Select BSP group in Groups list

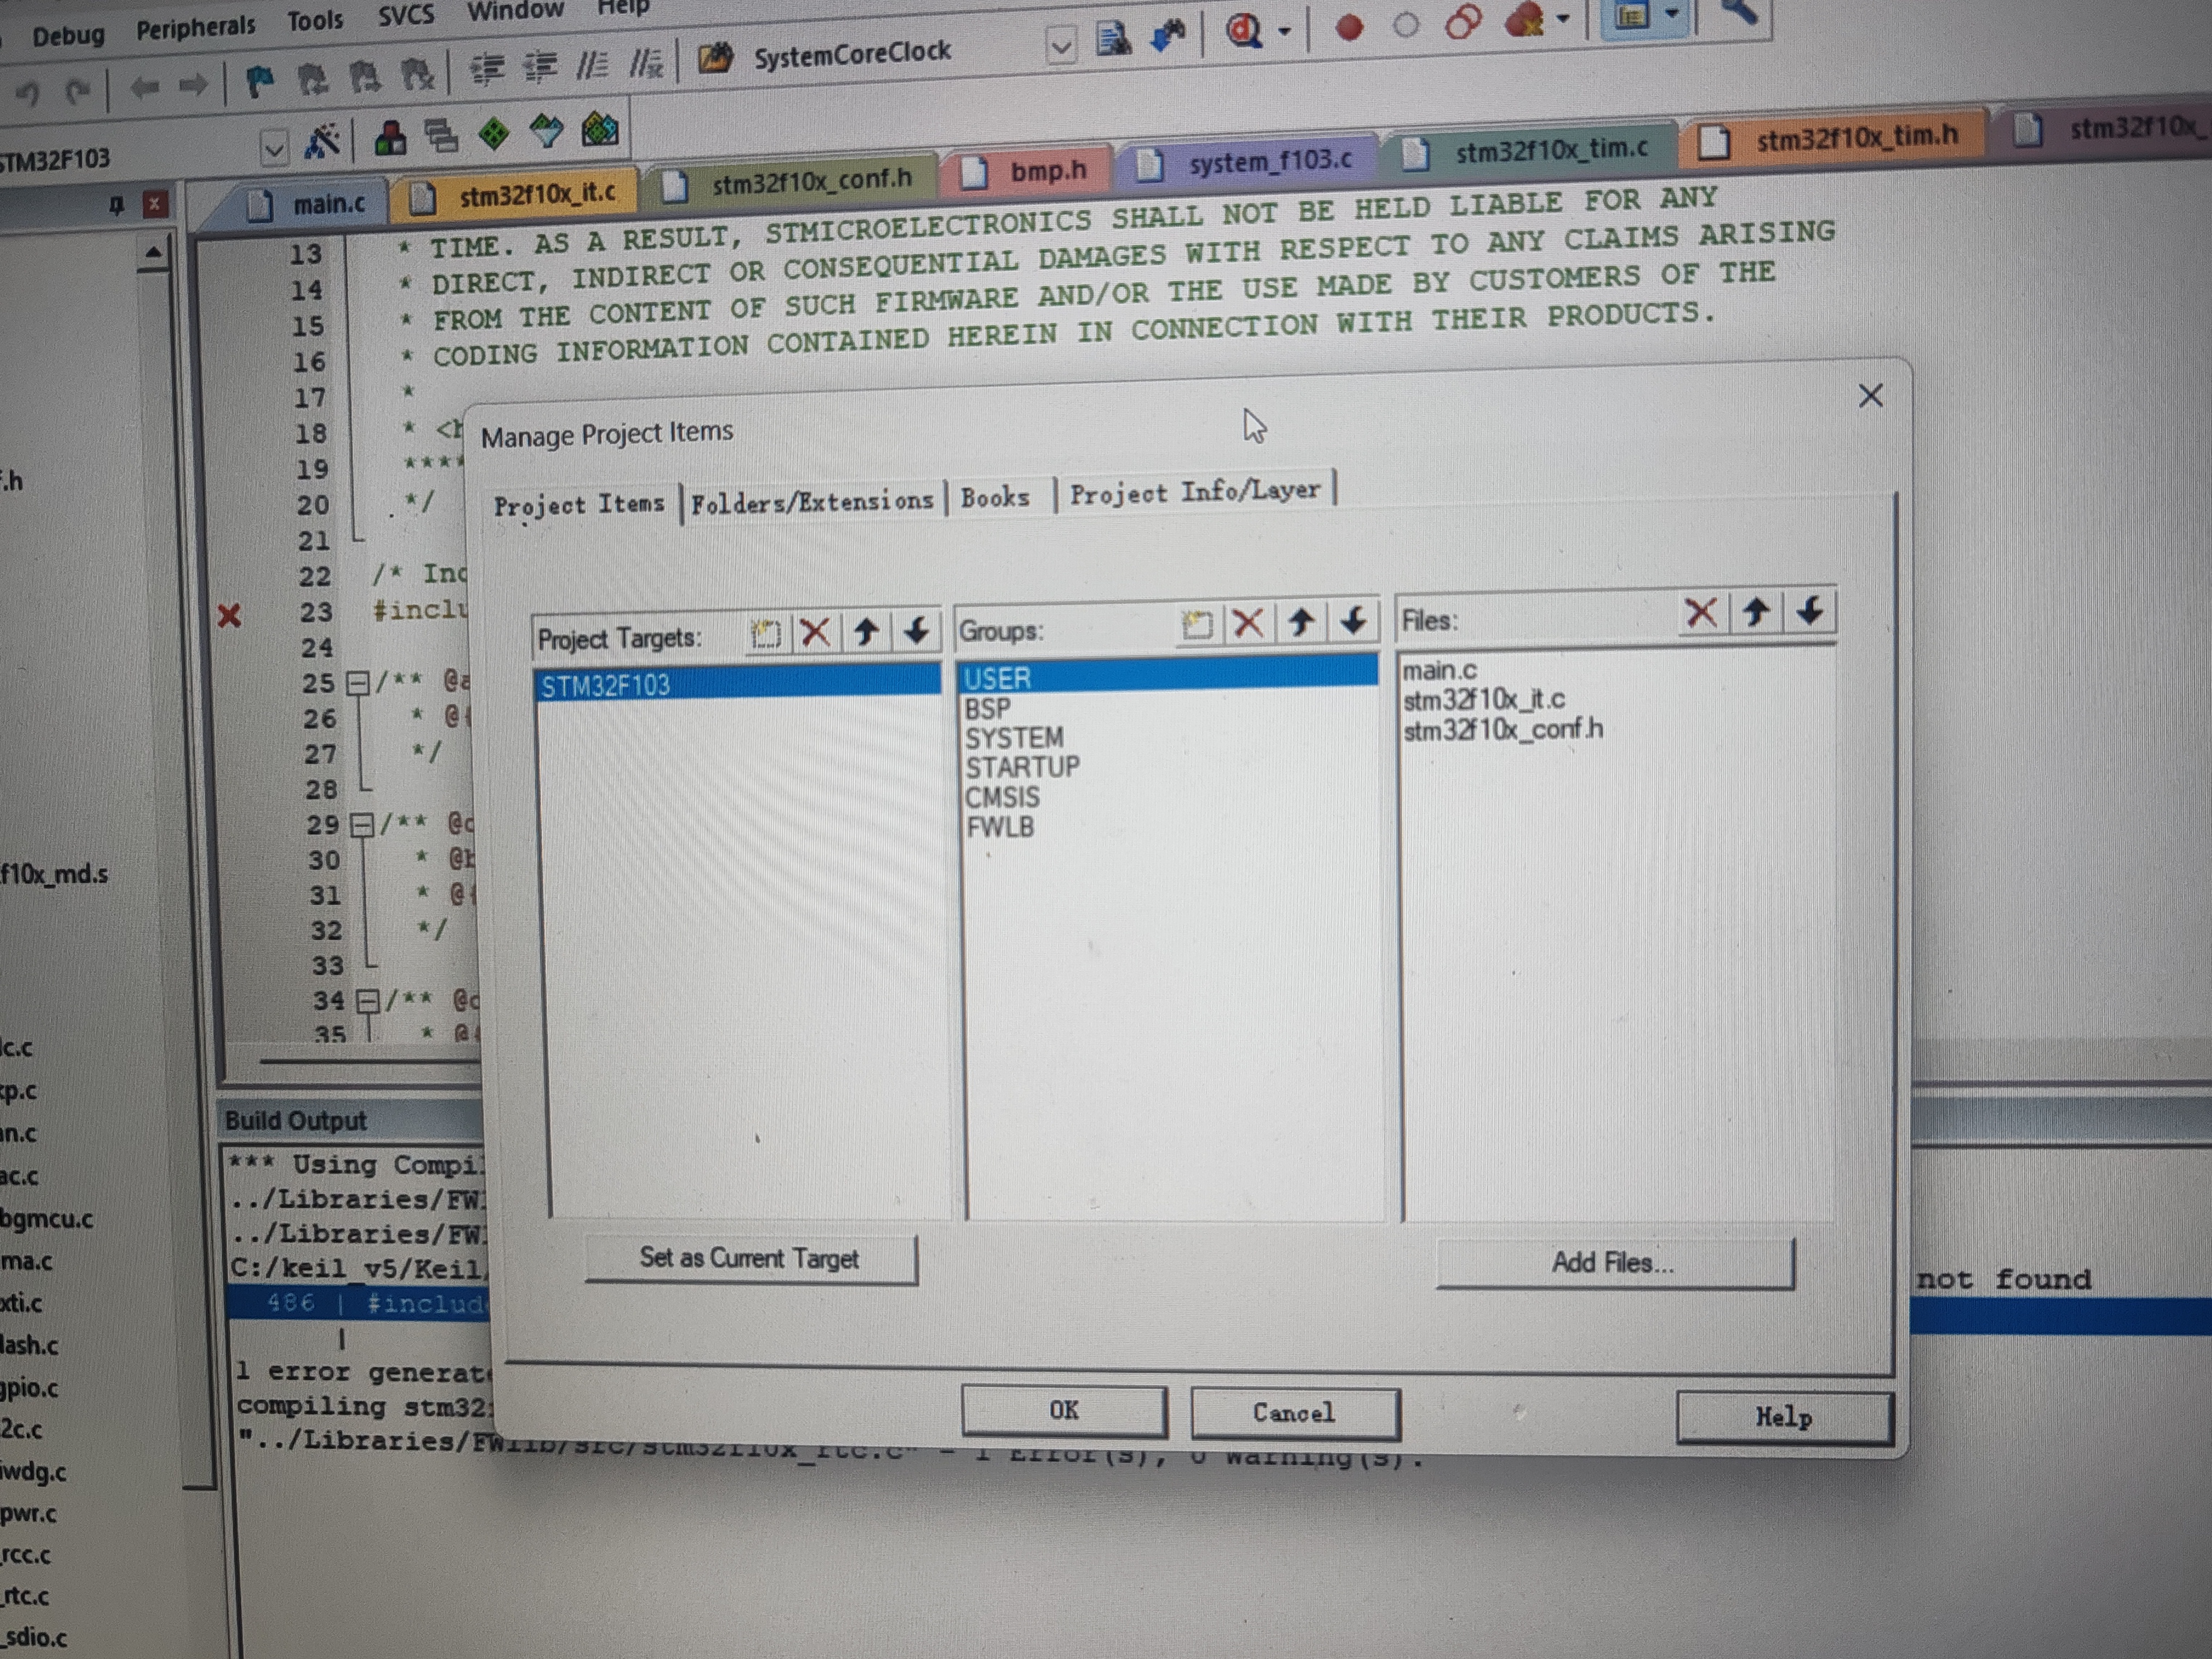click(988, 709)
